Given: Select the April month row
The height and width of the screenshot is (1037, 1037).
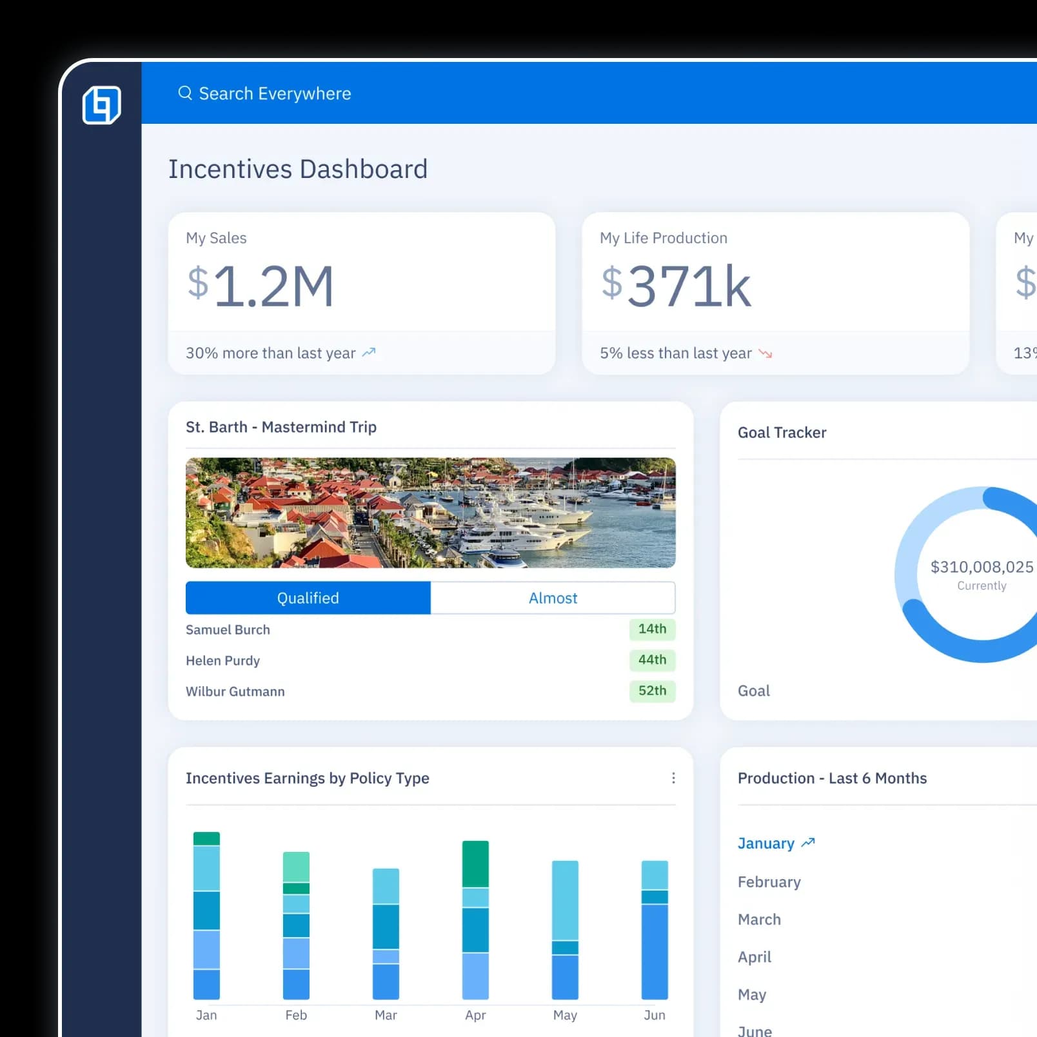Looking at the screenshot, I should point(754,957).
